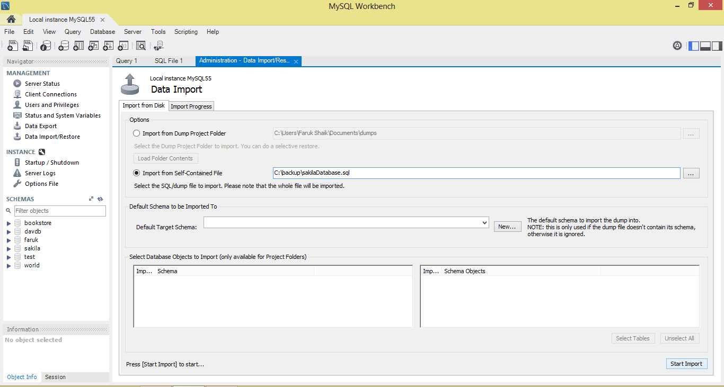Hide the secondary sidebar panel

(717, 46)
